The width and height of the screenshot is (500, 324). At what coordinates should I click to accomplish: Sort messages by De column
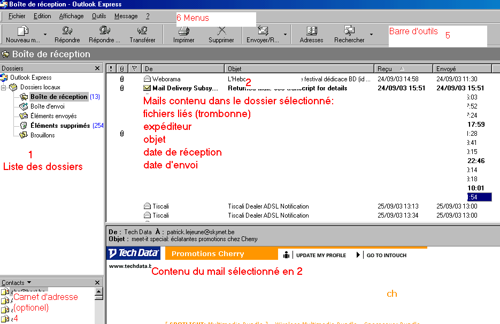pos(183,68)
